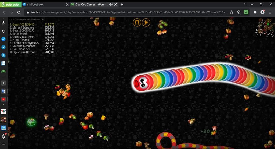Click leaderboard entry Дмитрий Петров

(23, 52)
